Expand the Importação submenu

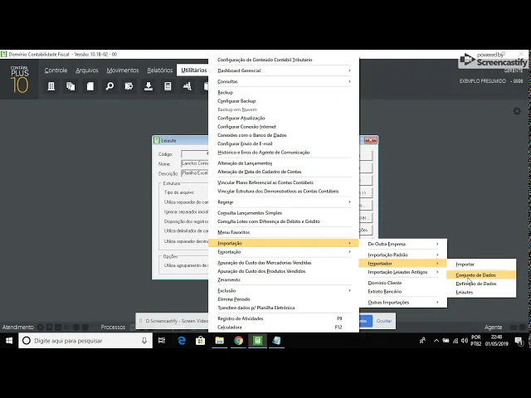284,243
